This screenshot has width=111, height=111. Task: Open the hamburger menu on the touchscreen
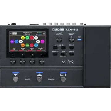(44, 34)
